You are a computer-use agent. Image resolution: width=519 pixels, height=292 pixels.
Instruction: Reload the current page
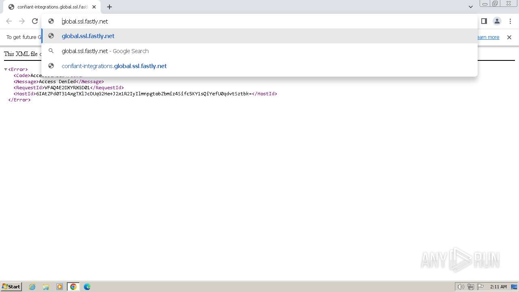point(35,21)
